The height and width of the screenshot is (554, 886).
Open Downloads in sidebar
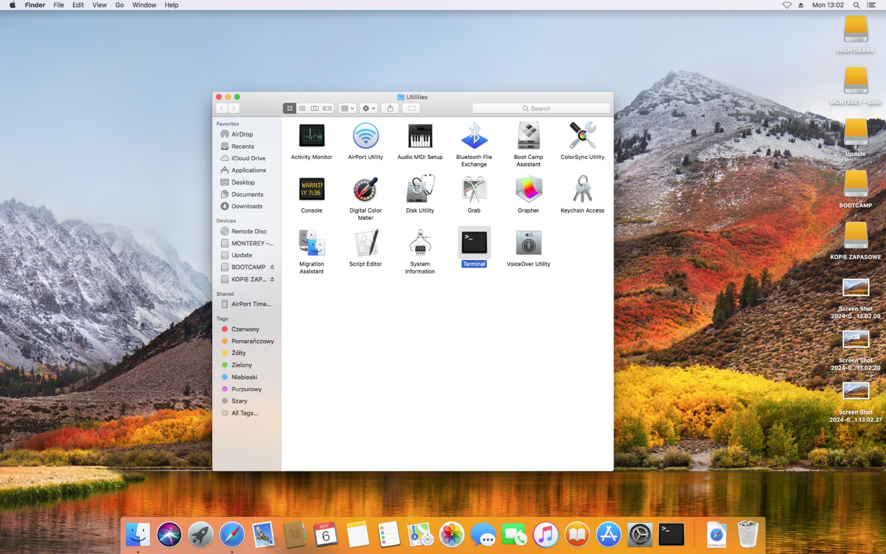(247, 206)
